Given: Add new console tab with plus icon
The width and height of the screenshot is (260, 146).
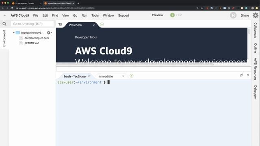Looking at the screenshot, I should pyautogui.click(x=132, y=76).
